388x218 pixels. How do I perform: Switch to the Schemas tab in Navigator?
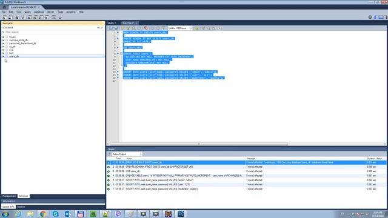24,196
